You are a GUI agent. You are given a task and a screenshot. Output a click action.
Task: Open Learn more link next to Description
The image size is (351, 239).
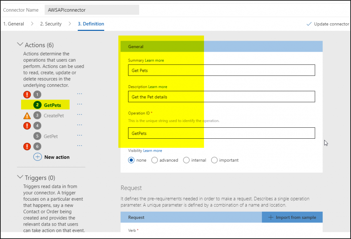click(158, 87)
